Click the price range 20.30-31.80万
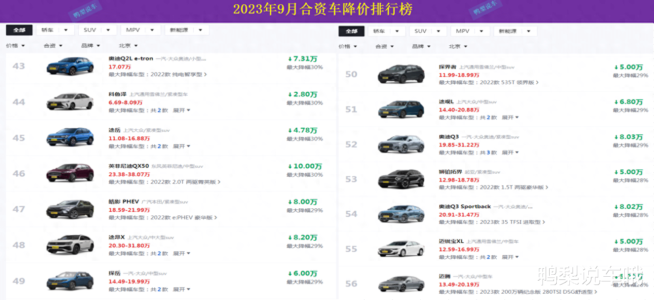The height and width of the screenshot is (300, 654). [129, 245]
